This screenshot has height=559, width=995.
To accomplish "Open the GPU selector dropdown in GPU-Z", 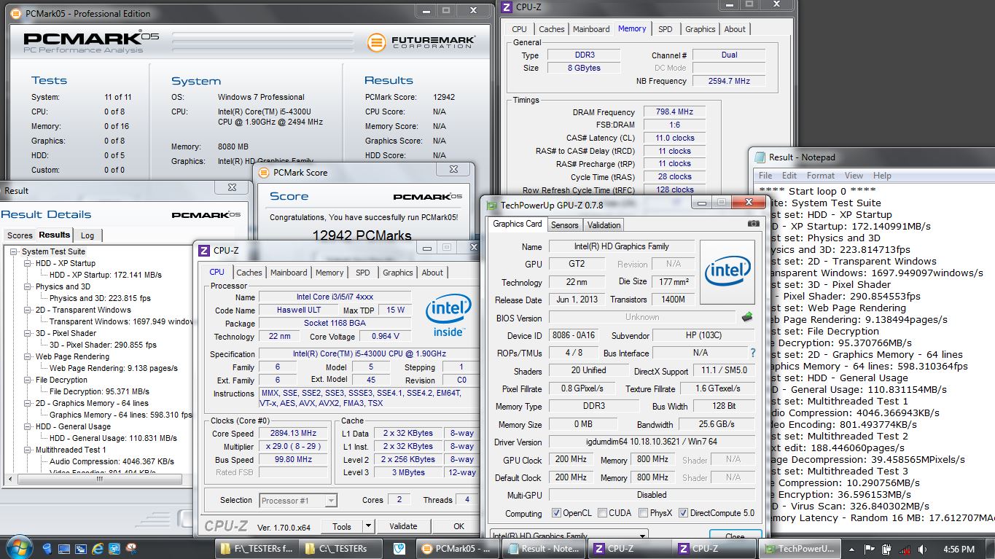I will point(641,536).
